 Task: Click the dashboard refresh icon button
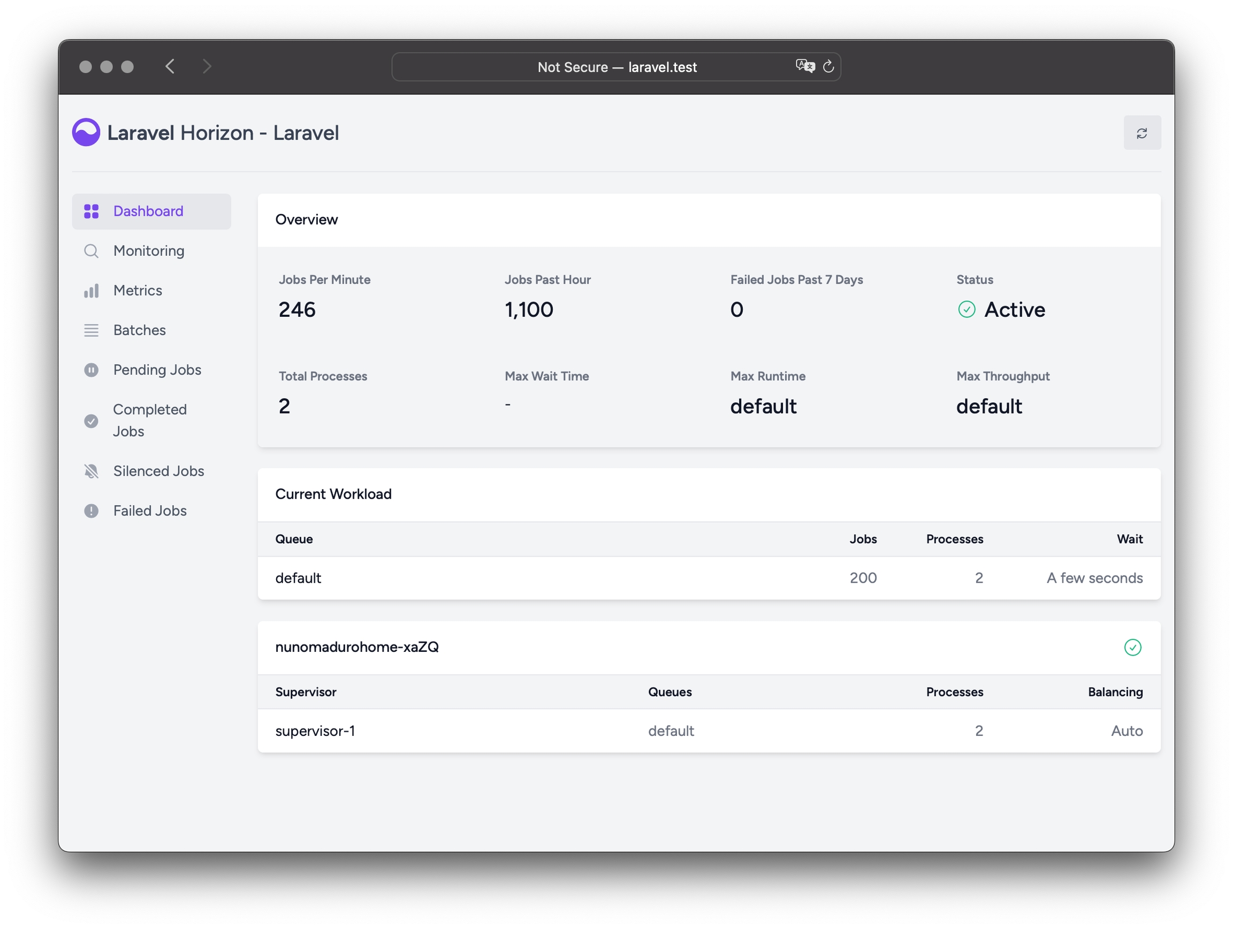(1141, 133)
